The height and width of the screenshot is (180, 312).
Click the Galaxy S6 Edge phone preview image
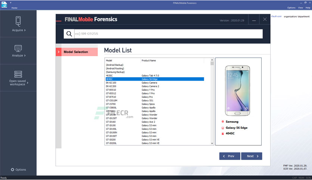(237, 91)
